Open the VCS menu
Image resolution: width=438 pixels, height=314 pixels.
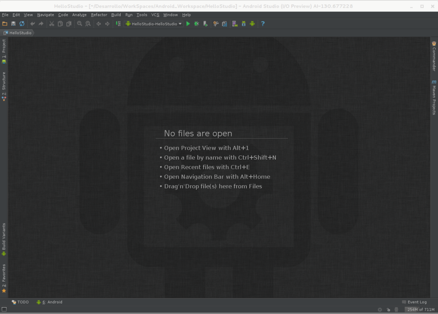click(x=155, y=15)
